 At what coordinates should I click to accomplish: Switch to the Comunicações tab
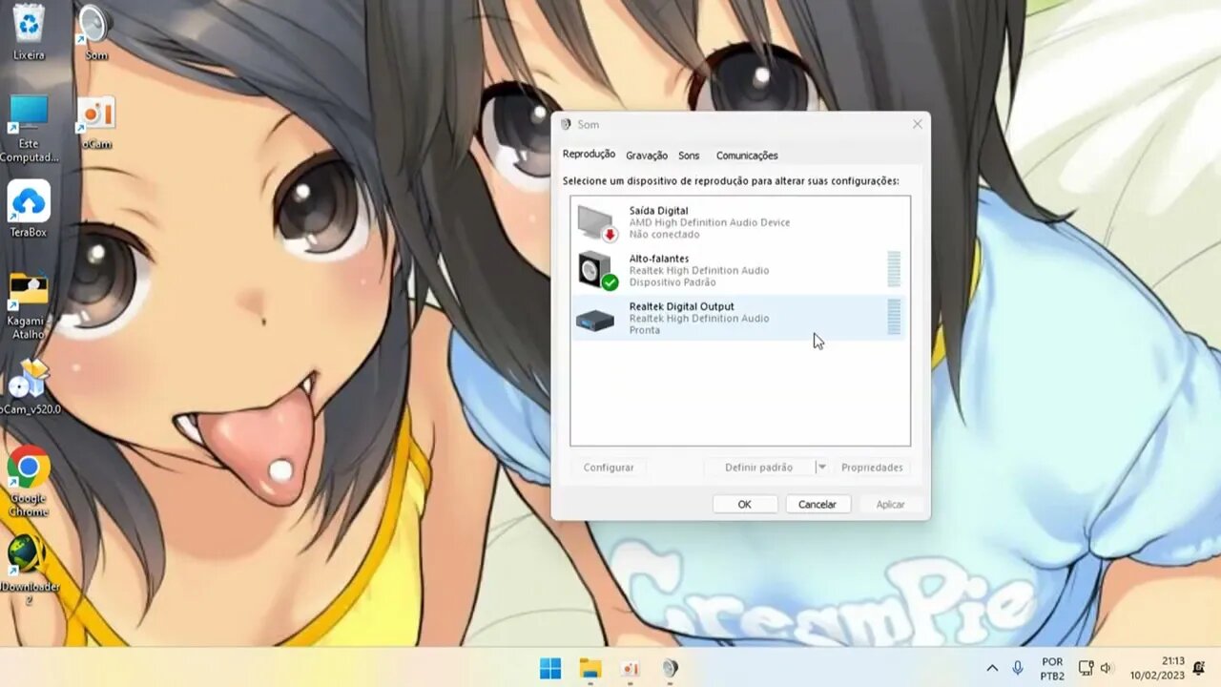747,156
